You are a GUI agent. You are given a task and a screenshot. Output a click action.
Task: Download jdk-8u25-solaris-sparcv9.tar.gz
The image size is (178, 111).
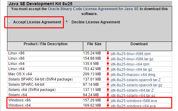tap(137, 85)
